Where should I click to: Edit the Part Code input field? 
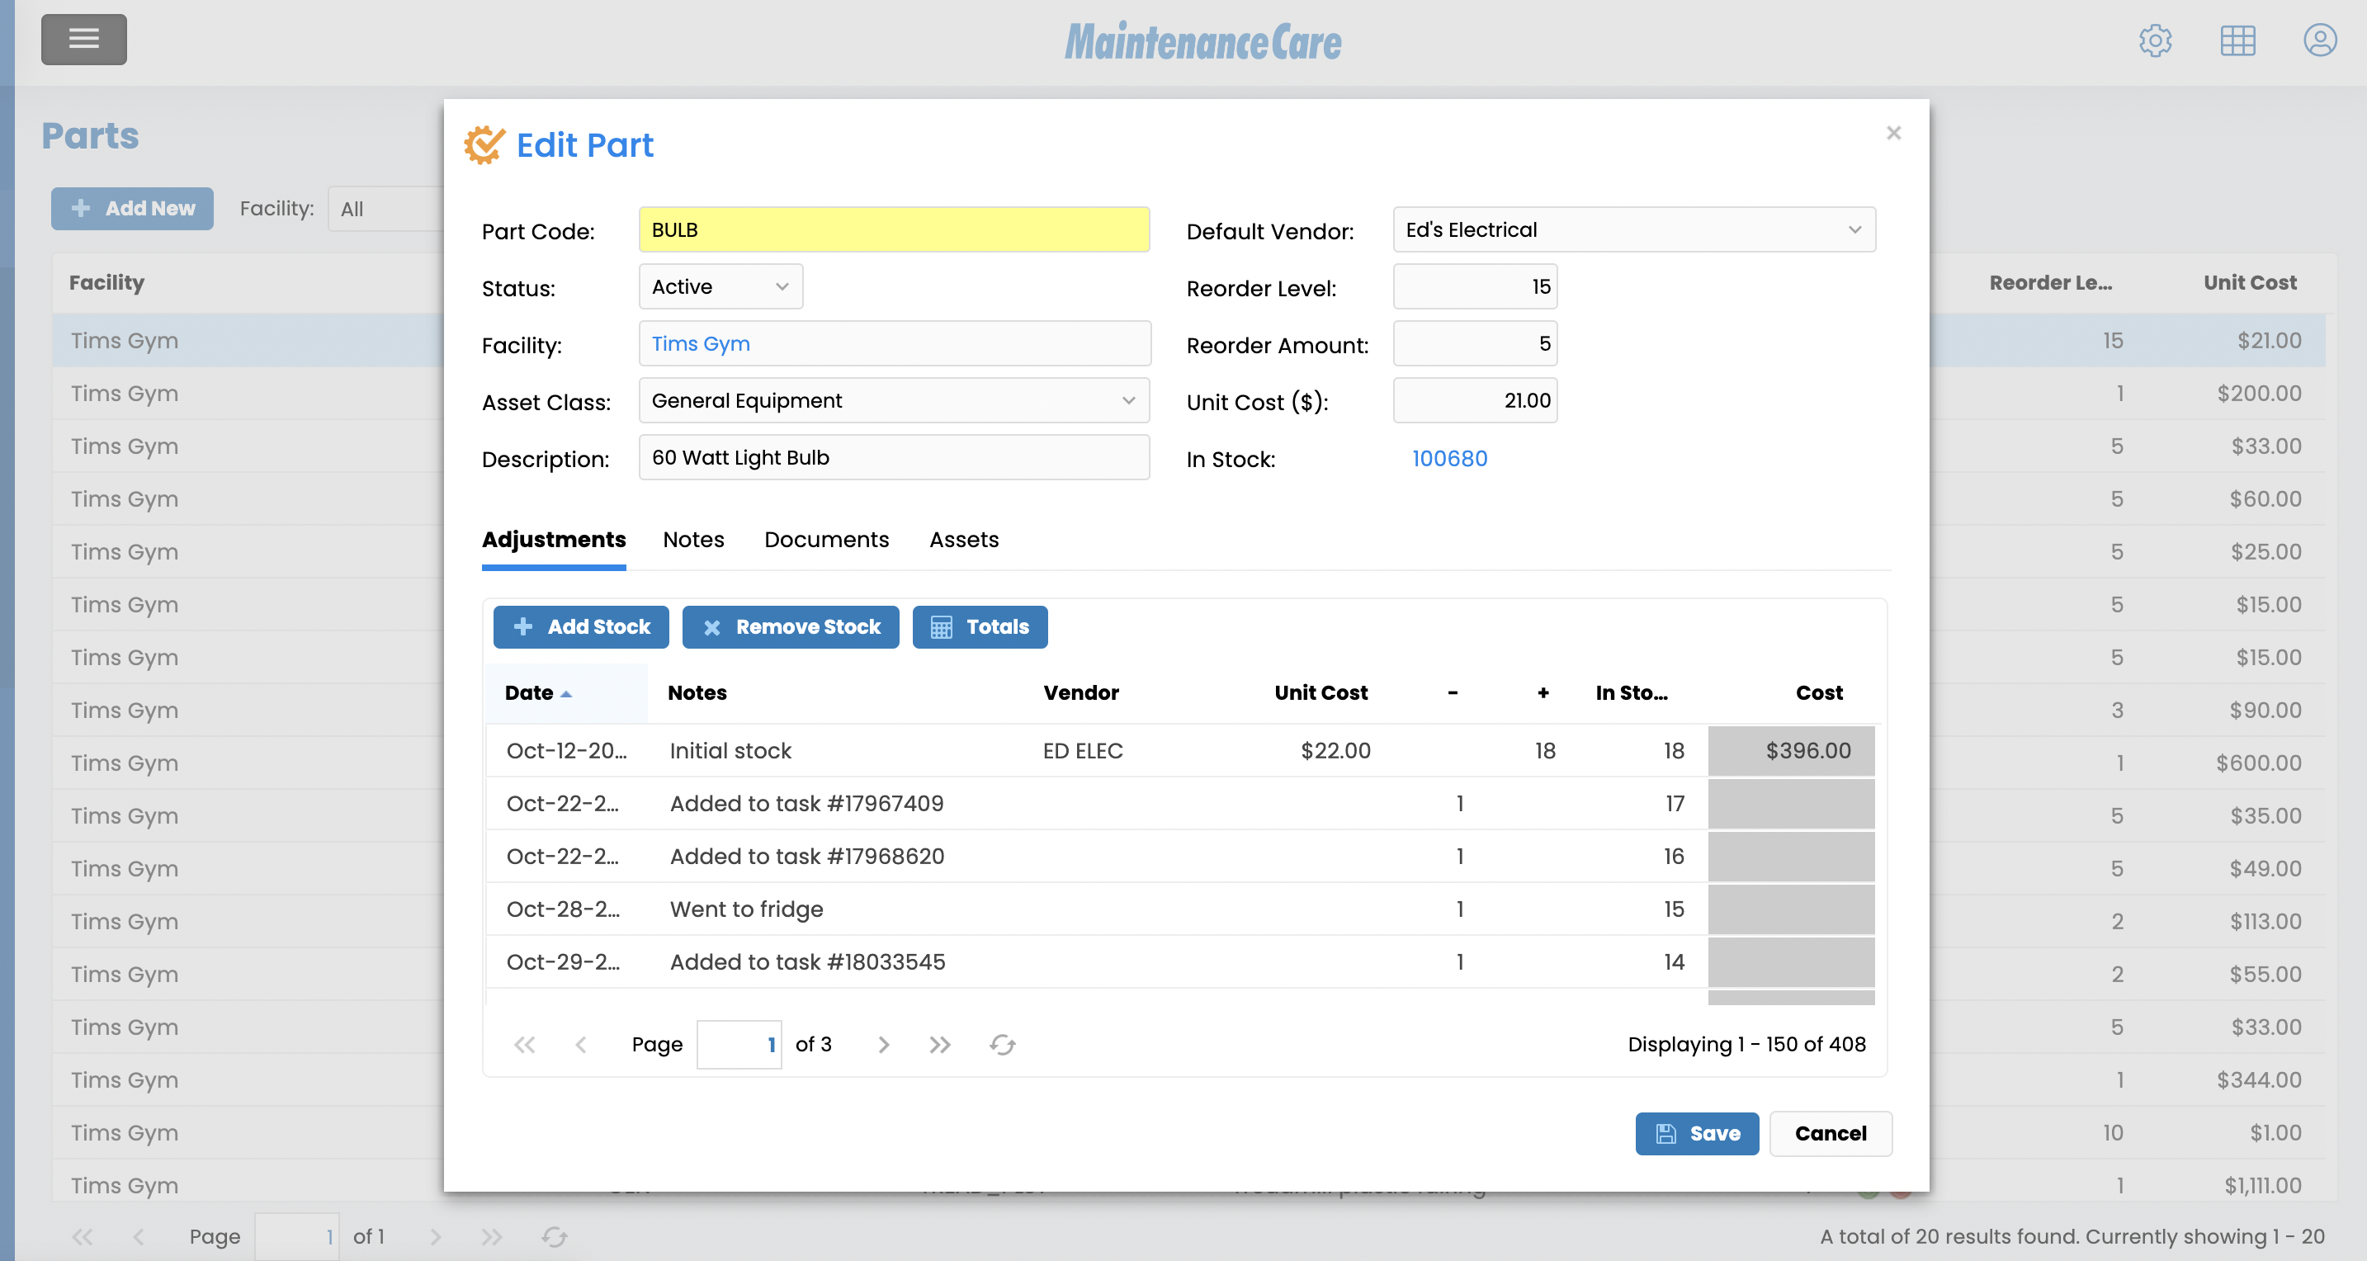(892, 229)
